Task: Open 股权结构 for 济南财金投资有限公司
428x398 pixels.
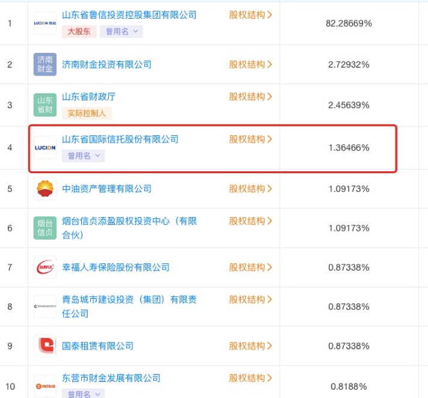Action: coord(251,64)
